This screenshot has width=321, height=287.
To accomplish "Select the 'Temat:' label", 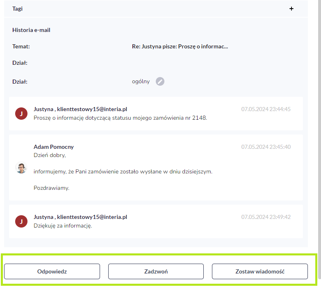I will (21, 46).
